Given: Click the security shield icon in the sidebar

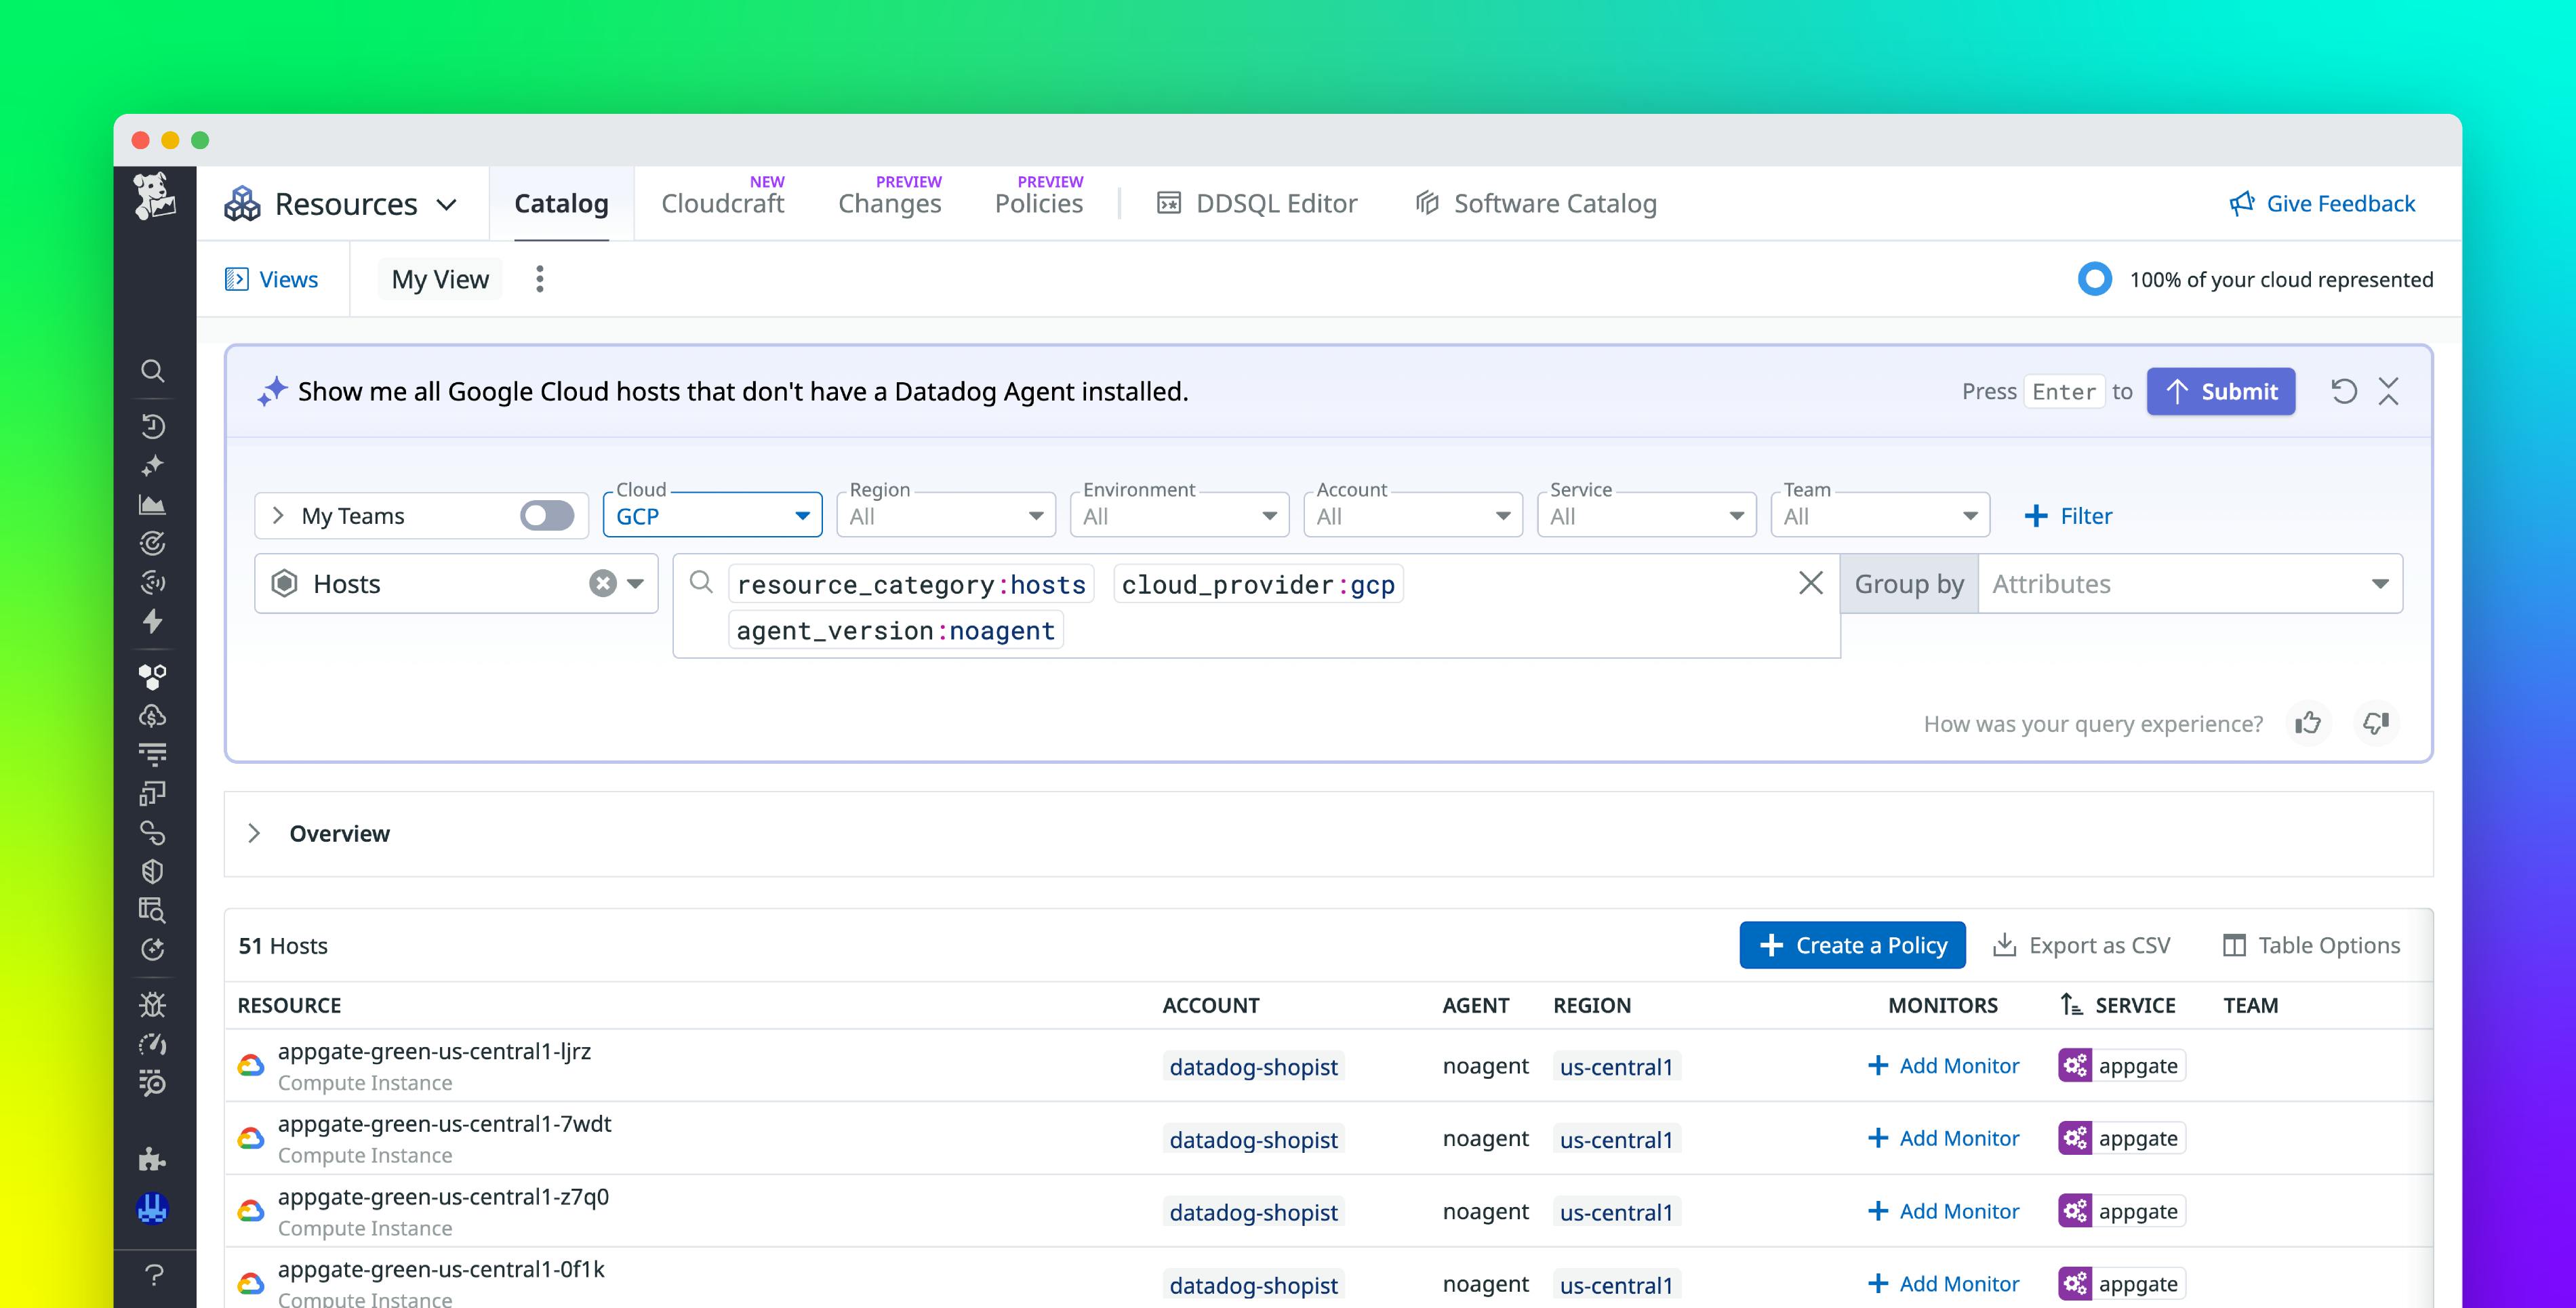Looking at the screenshot, I should pos(153,871).
